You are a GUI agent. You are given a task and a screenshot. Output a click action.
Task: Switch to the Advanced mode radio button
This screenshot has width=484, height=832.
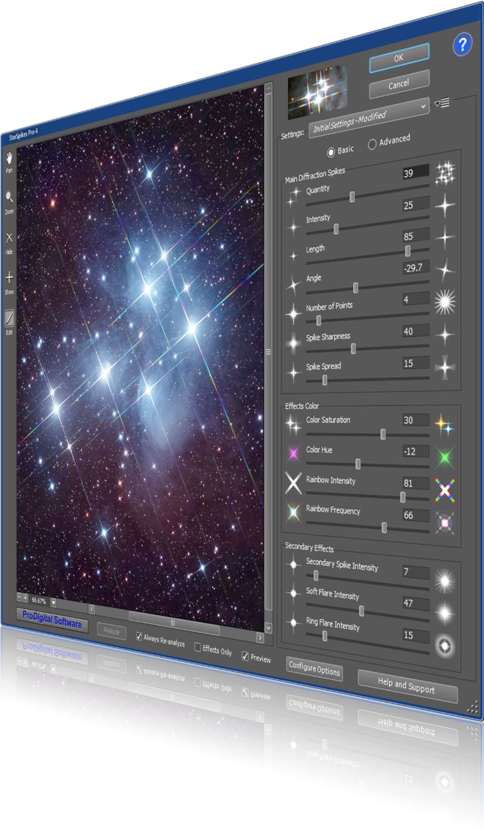(x=372, y=144)
